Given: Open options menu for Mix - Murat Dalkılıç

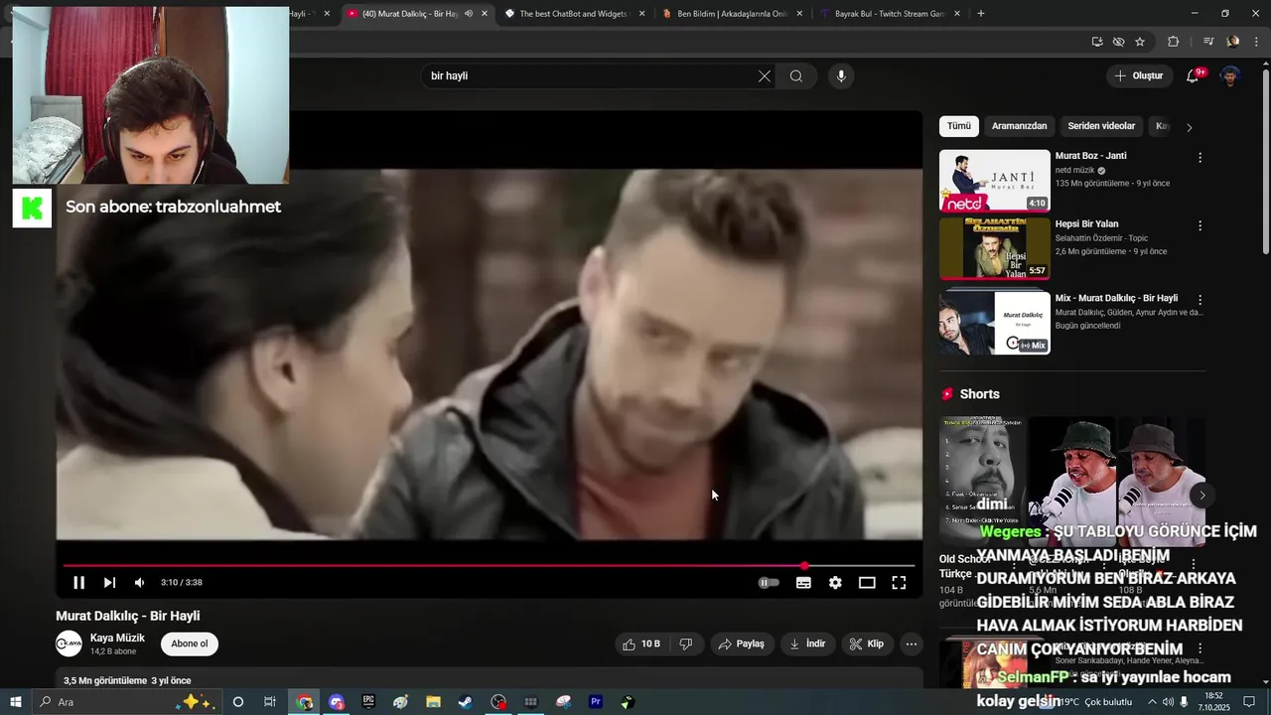Looking at the screenshot, I should (x=1200, y=300).
